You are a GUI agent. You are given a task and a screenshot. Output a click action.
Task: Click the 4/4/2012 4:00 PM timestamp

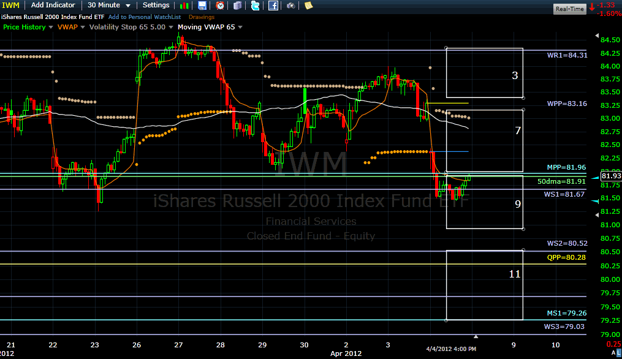point(451,349)
